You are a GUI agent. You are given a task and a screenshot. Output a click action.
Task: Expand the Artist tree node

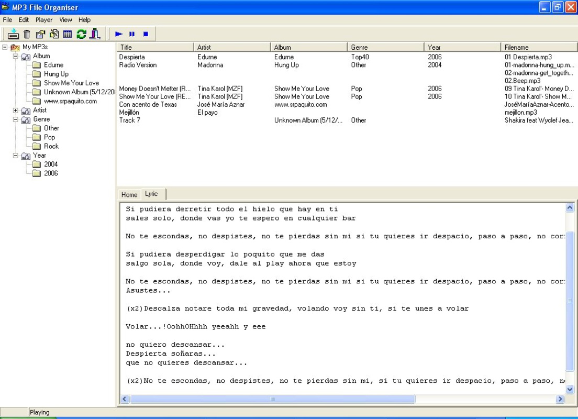(x=16, y=111)
